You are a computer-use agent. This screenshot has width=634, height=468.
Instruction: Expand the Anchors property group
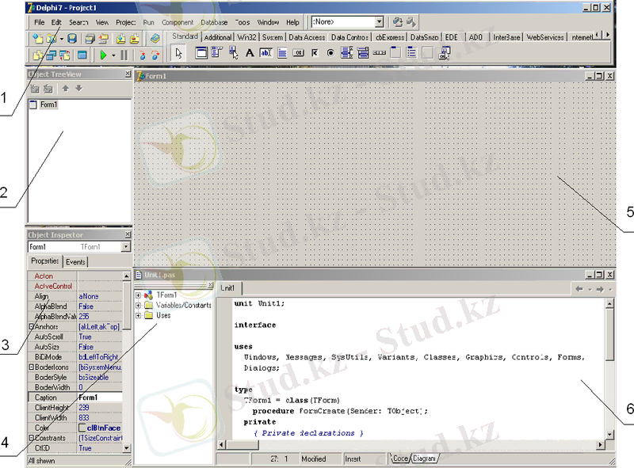point(31,325)
